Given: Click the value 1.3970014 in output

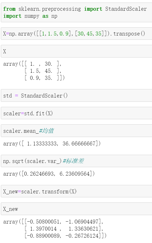Looking at the screenshot, I should coord(43,229).
